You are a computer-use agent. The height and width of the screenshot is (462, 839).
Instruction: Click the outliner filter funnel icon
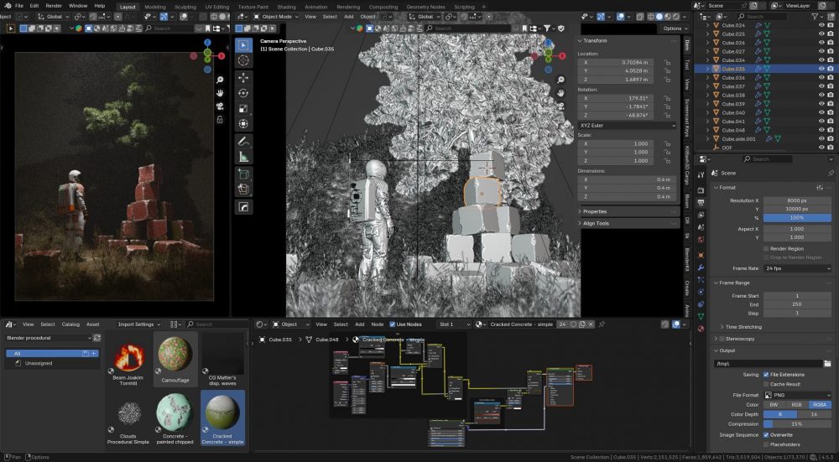point(815,17)
